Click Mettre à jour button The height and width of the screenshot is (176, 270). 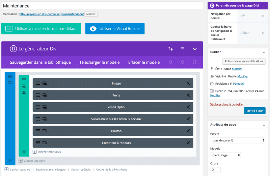[x=254, y=111]
